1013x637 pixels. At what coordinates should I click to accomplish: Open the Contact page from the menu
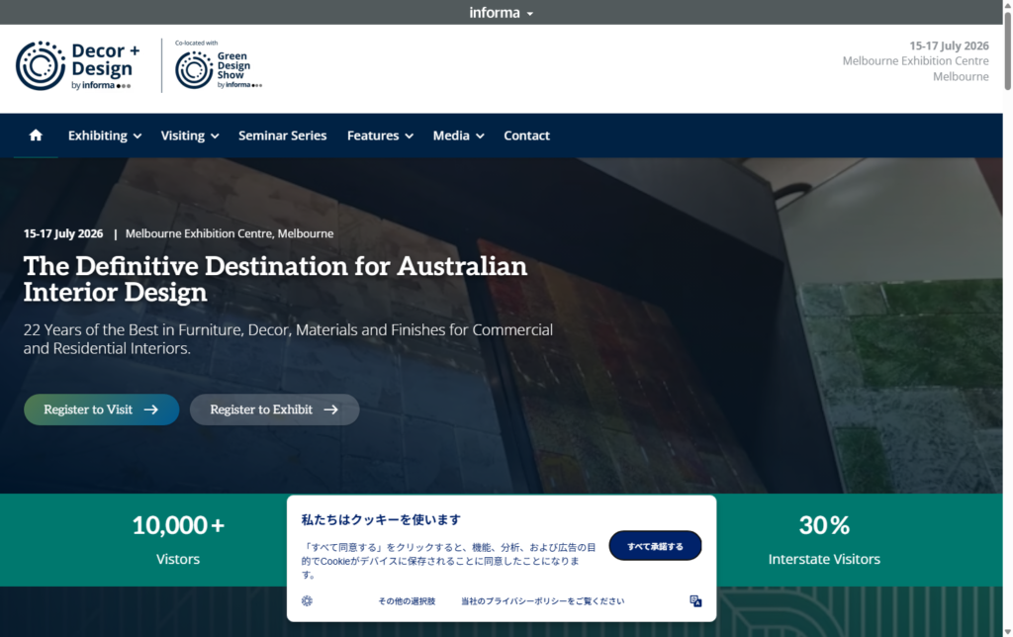(x=526, y=135)
